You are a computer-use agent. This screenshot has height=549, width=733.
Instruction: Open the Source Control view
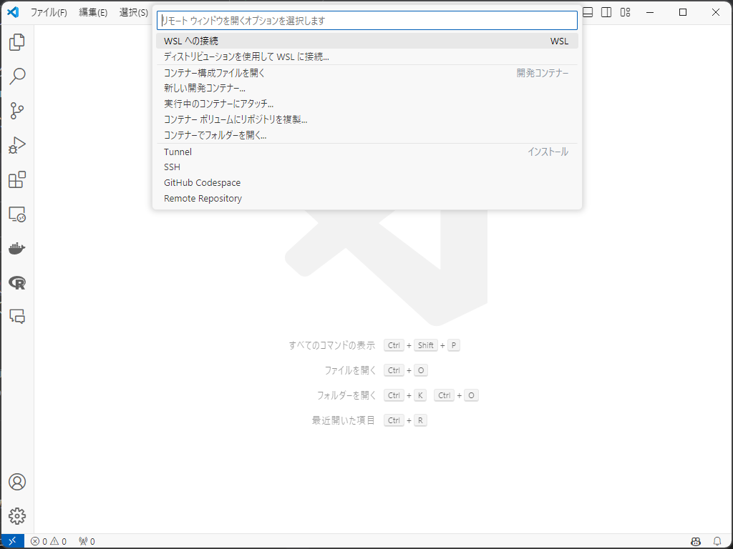point(16,110)
